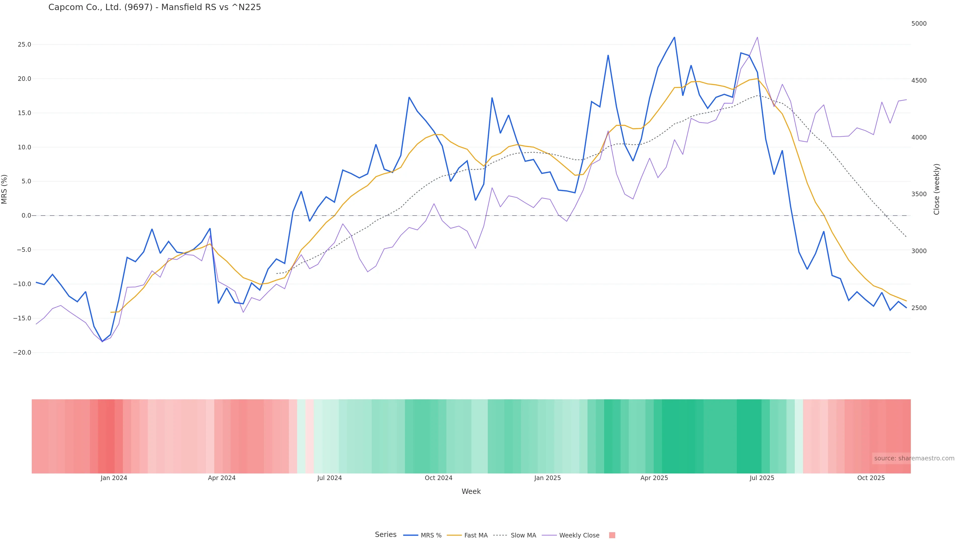The image size is (967, 544).
Task: Click the 2500 tick on Close axis
Action: (919, 308)
